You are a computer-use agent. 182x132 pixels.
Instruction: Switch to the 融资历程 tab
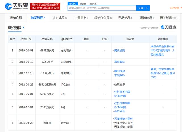coord(38,18)
